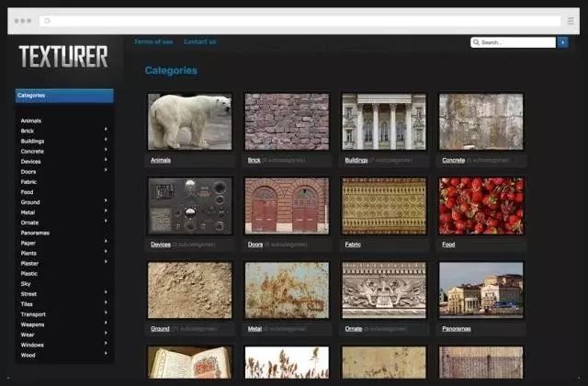The image size is (588, 386).
Task: Open the dry plants thumbnail in bottom row
Action: pyautogui.click(x=287, y=362)
